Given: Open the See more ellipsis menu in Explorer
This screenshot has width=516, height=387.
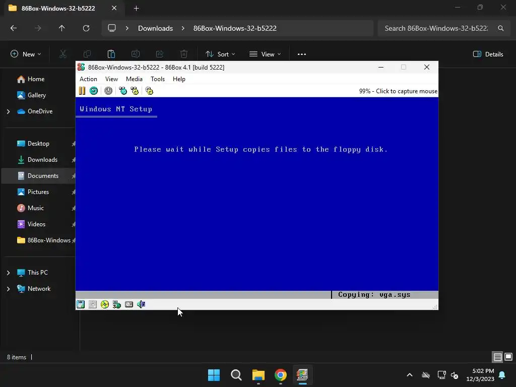Looking at the screenshot, I should [302, 54].
